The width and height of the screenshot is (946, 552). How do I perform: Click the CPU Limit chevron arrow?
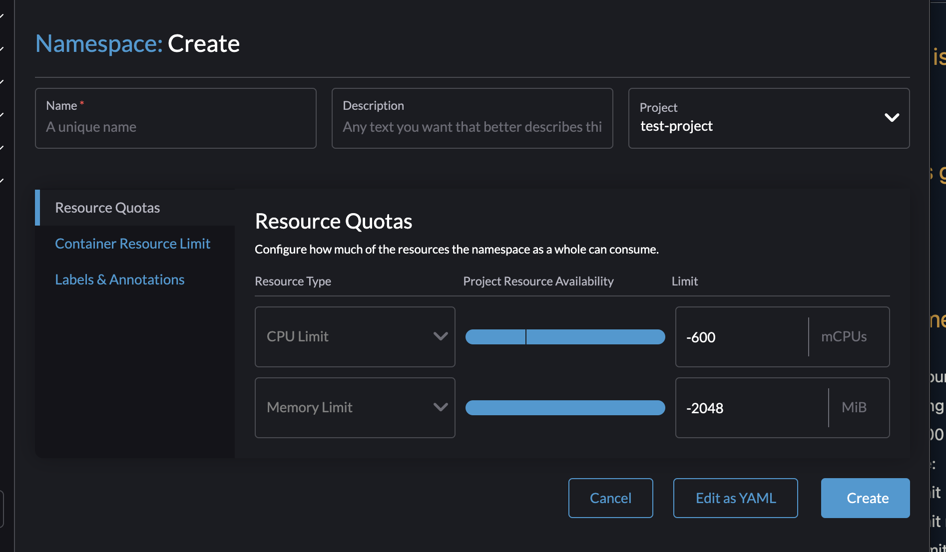pyautogui.click(x=440, y=336)
